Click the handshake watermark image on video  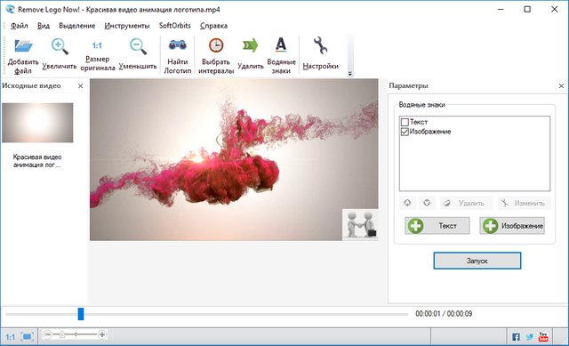tap(360, 224)
